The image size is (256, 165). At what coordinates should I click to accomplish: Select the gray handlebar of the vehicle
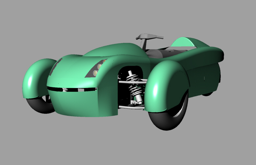(149, 37)
